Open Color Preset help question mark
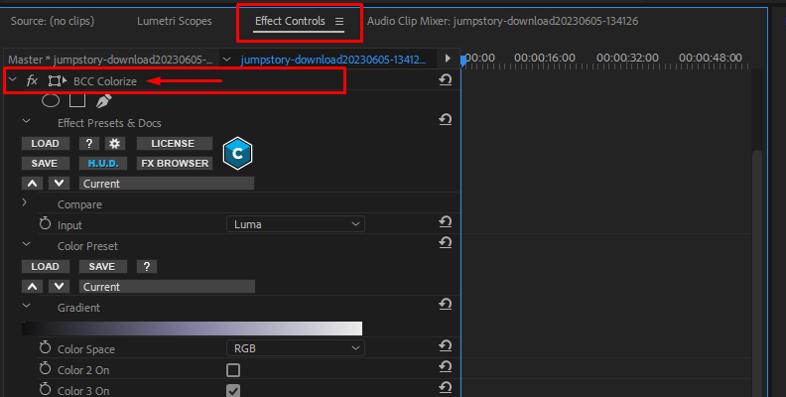The height and width of the screenshot is (397, 786). pos(147,266)
